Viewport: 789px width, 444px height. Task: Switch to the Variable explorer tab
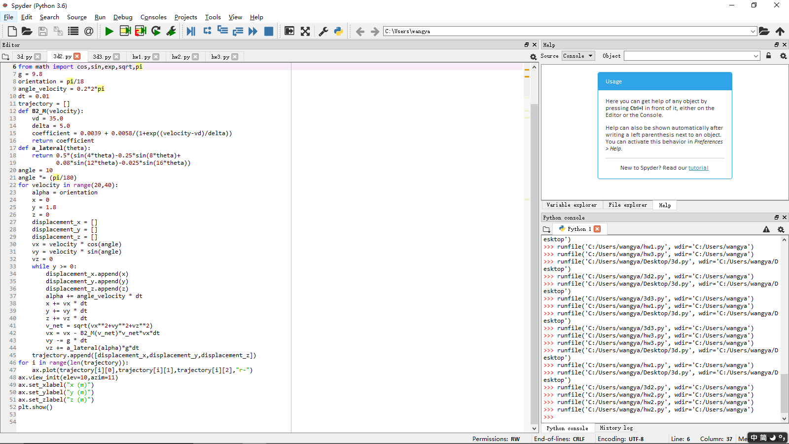tap(572, 205)
